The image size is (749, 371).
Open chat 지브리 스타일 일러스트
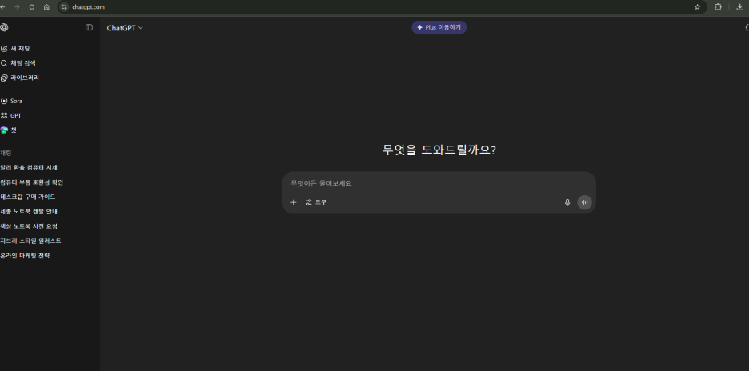click(x=30, y=241)
